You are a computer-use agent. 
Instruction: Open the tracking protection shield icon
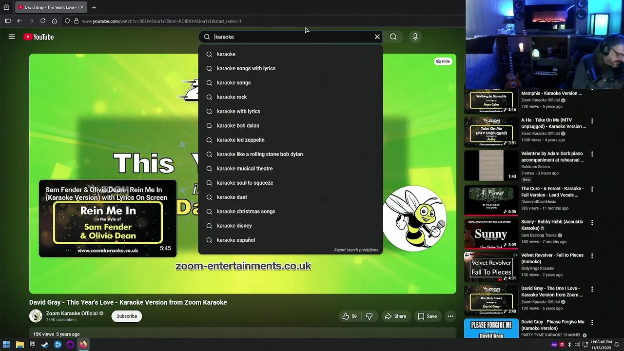[x=67, y=21]
